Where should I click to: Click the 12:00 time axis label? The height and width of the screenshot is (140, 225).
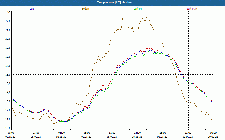112,133
